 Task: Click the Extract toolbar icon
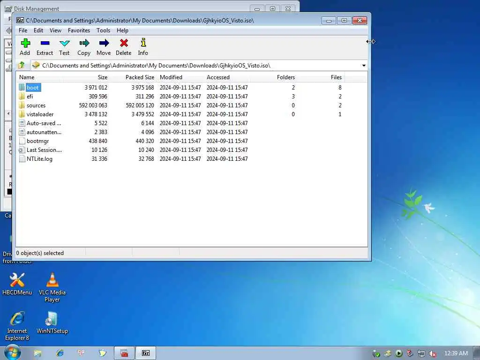tap(45, 43)
